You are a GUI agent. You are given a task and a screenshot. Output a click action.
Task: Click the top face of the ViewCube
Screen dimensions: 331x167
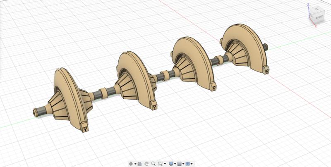click(317, 9)
